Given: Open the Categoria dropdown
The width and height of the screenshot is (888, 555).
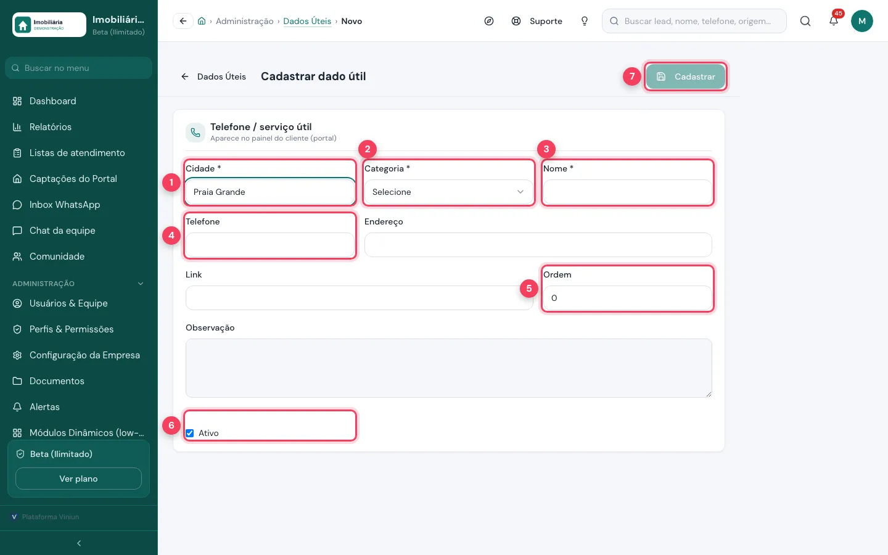Looking at the screenshot, I should pos(449,192).
